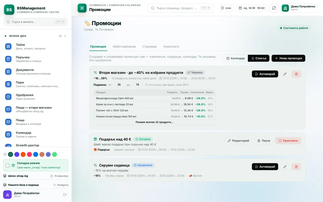Click Нежна почистваща пяна 150 мл row
The height and width of the screenshot is (202, 323).
point(154,116)
